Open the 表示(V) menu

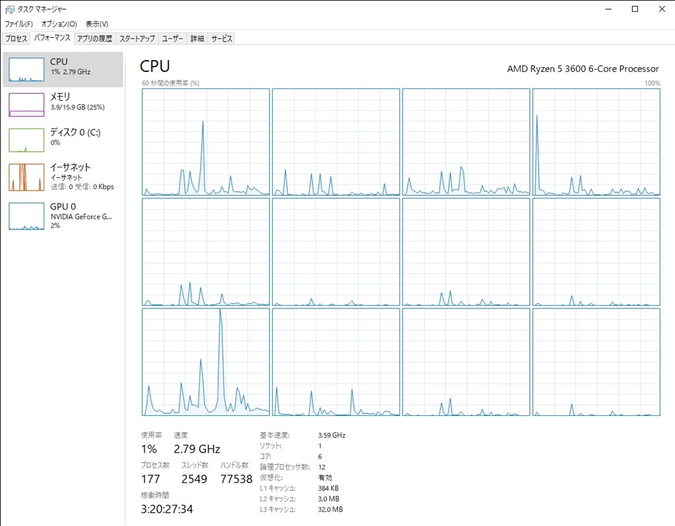click(97, 24)
